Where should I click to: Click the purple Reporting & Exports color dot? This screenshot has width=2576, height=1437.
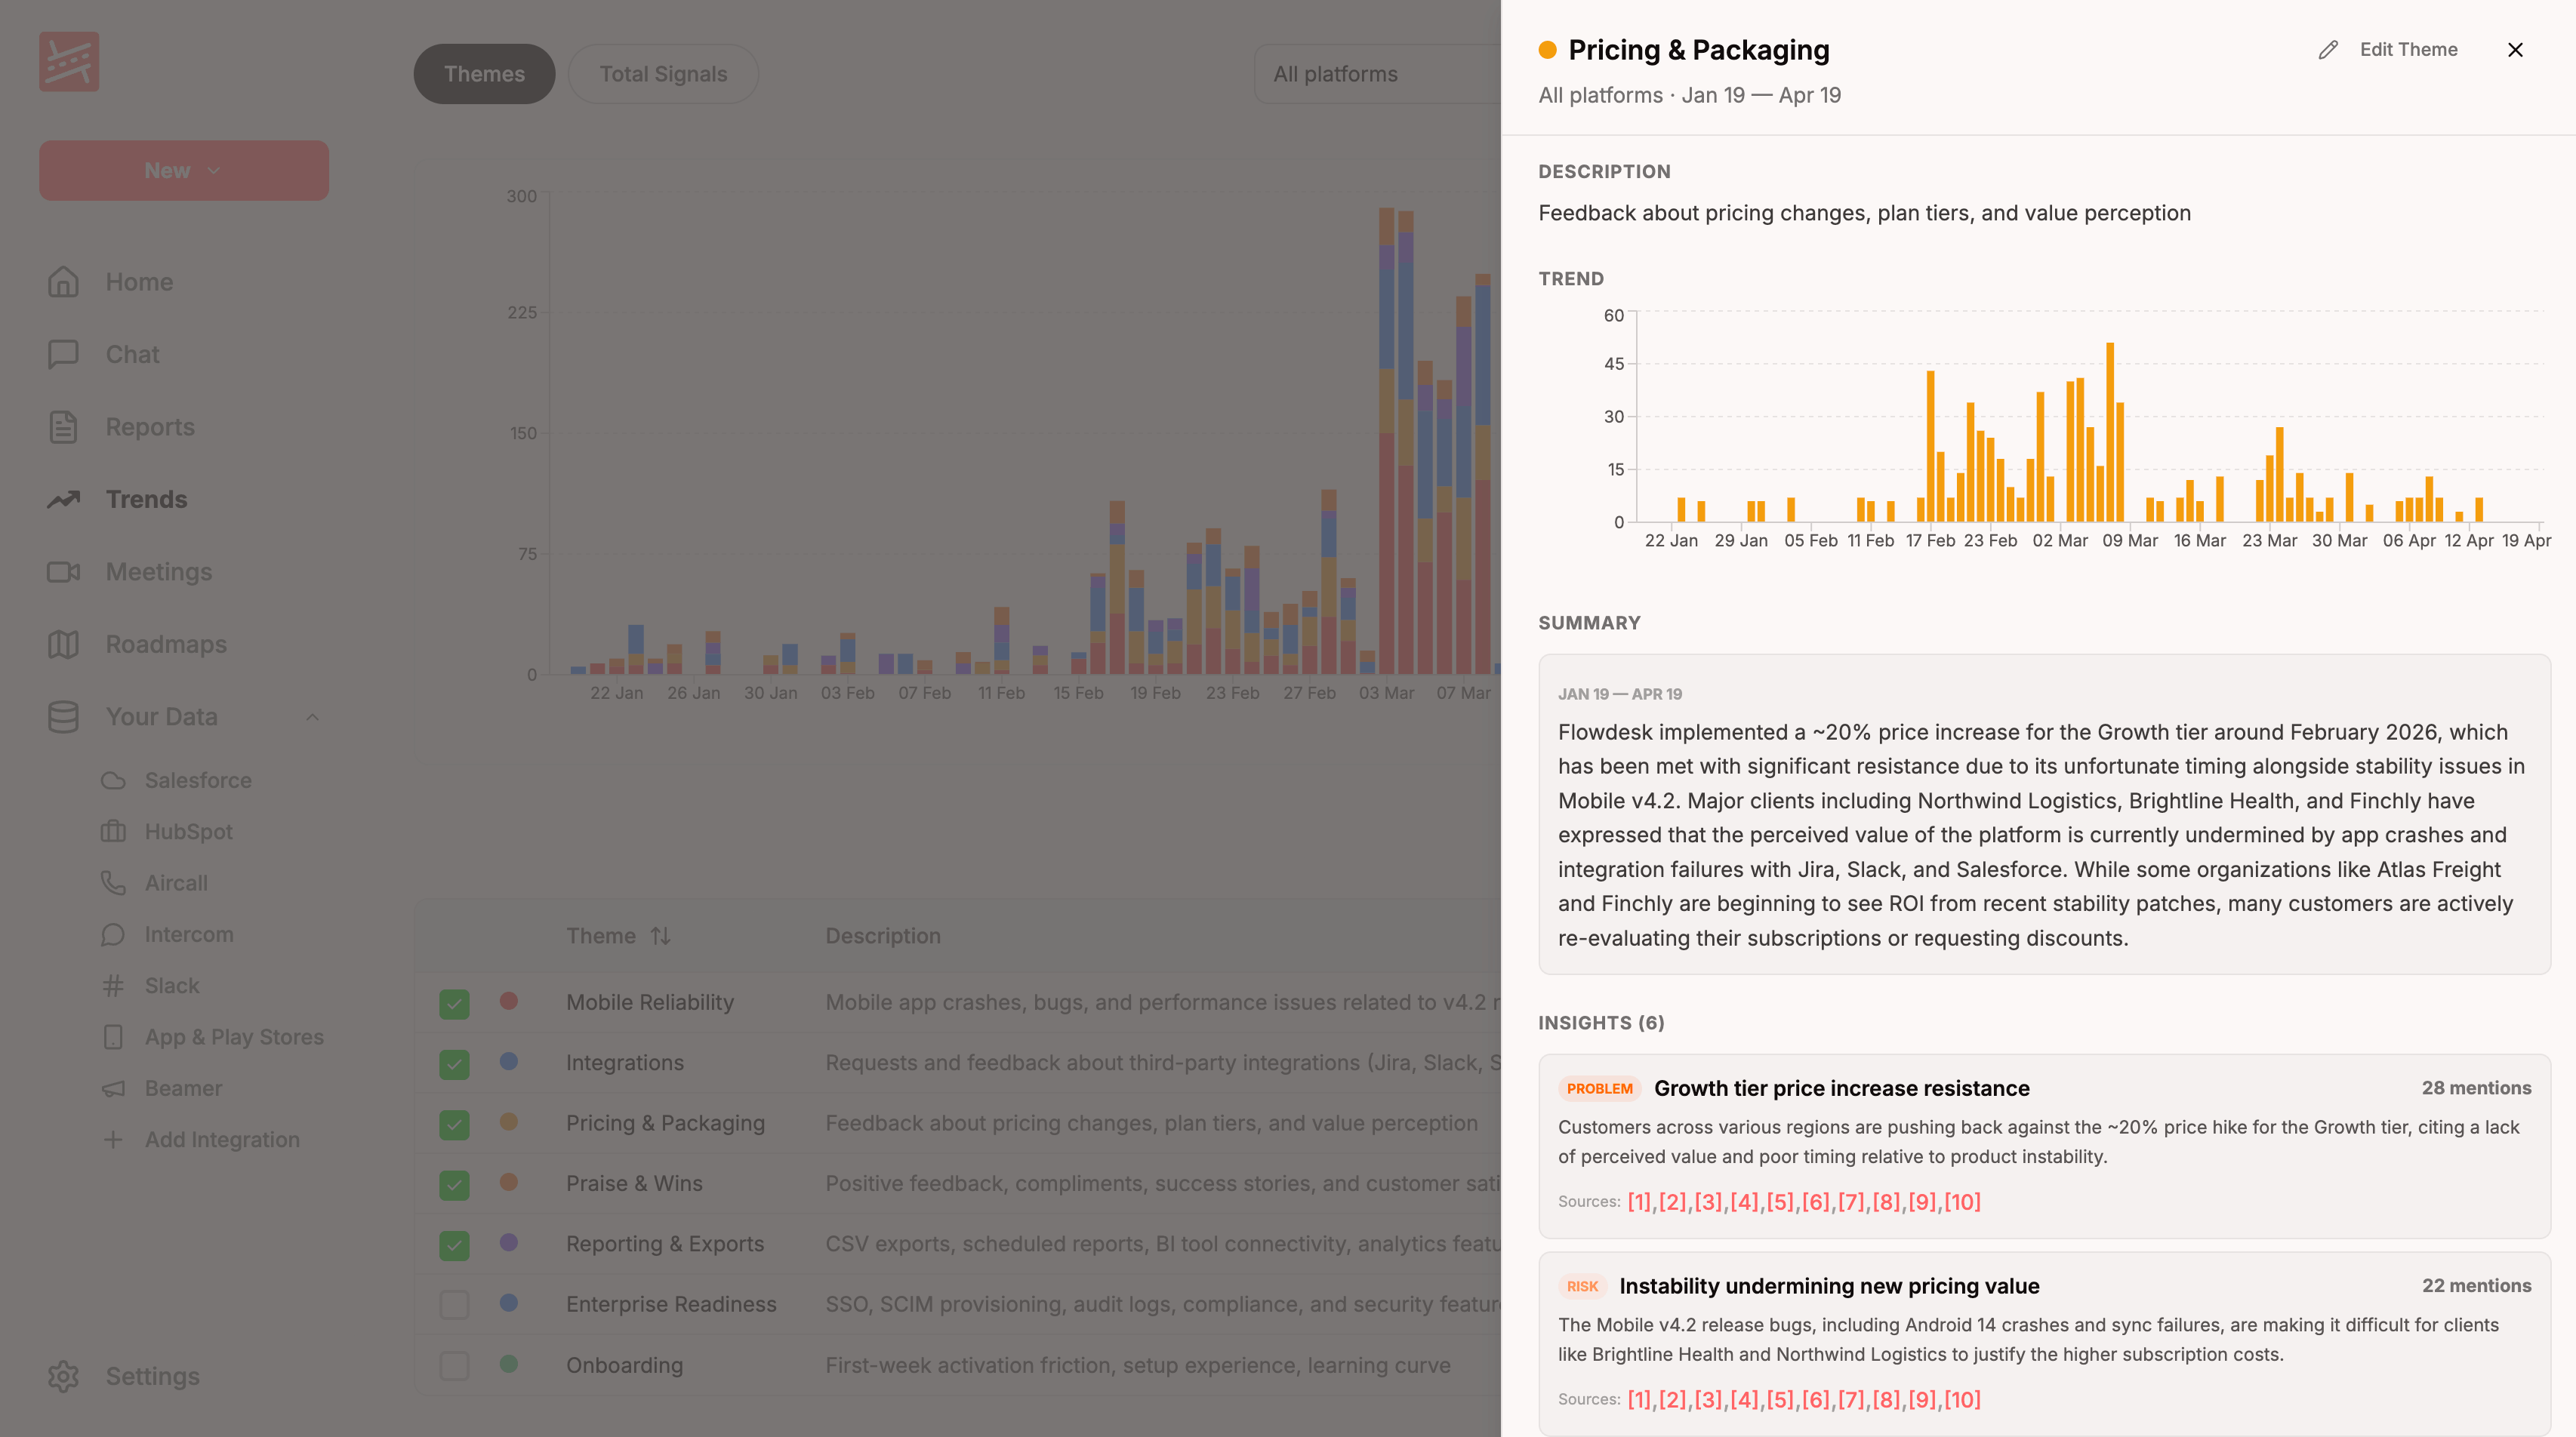pos(509,1242)
